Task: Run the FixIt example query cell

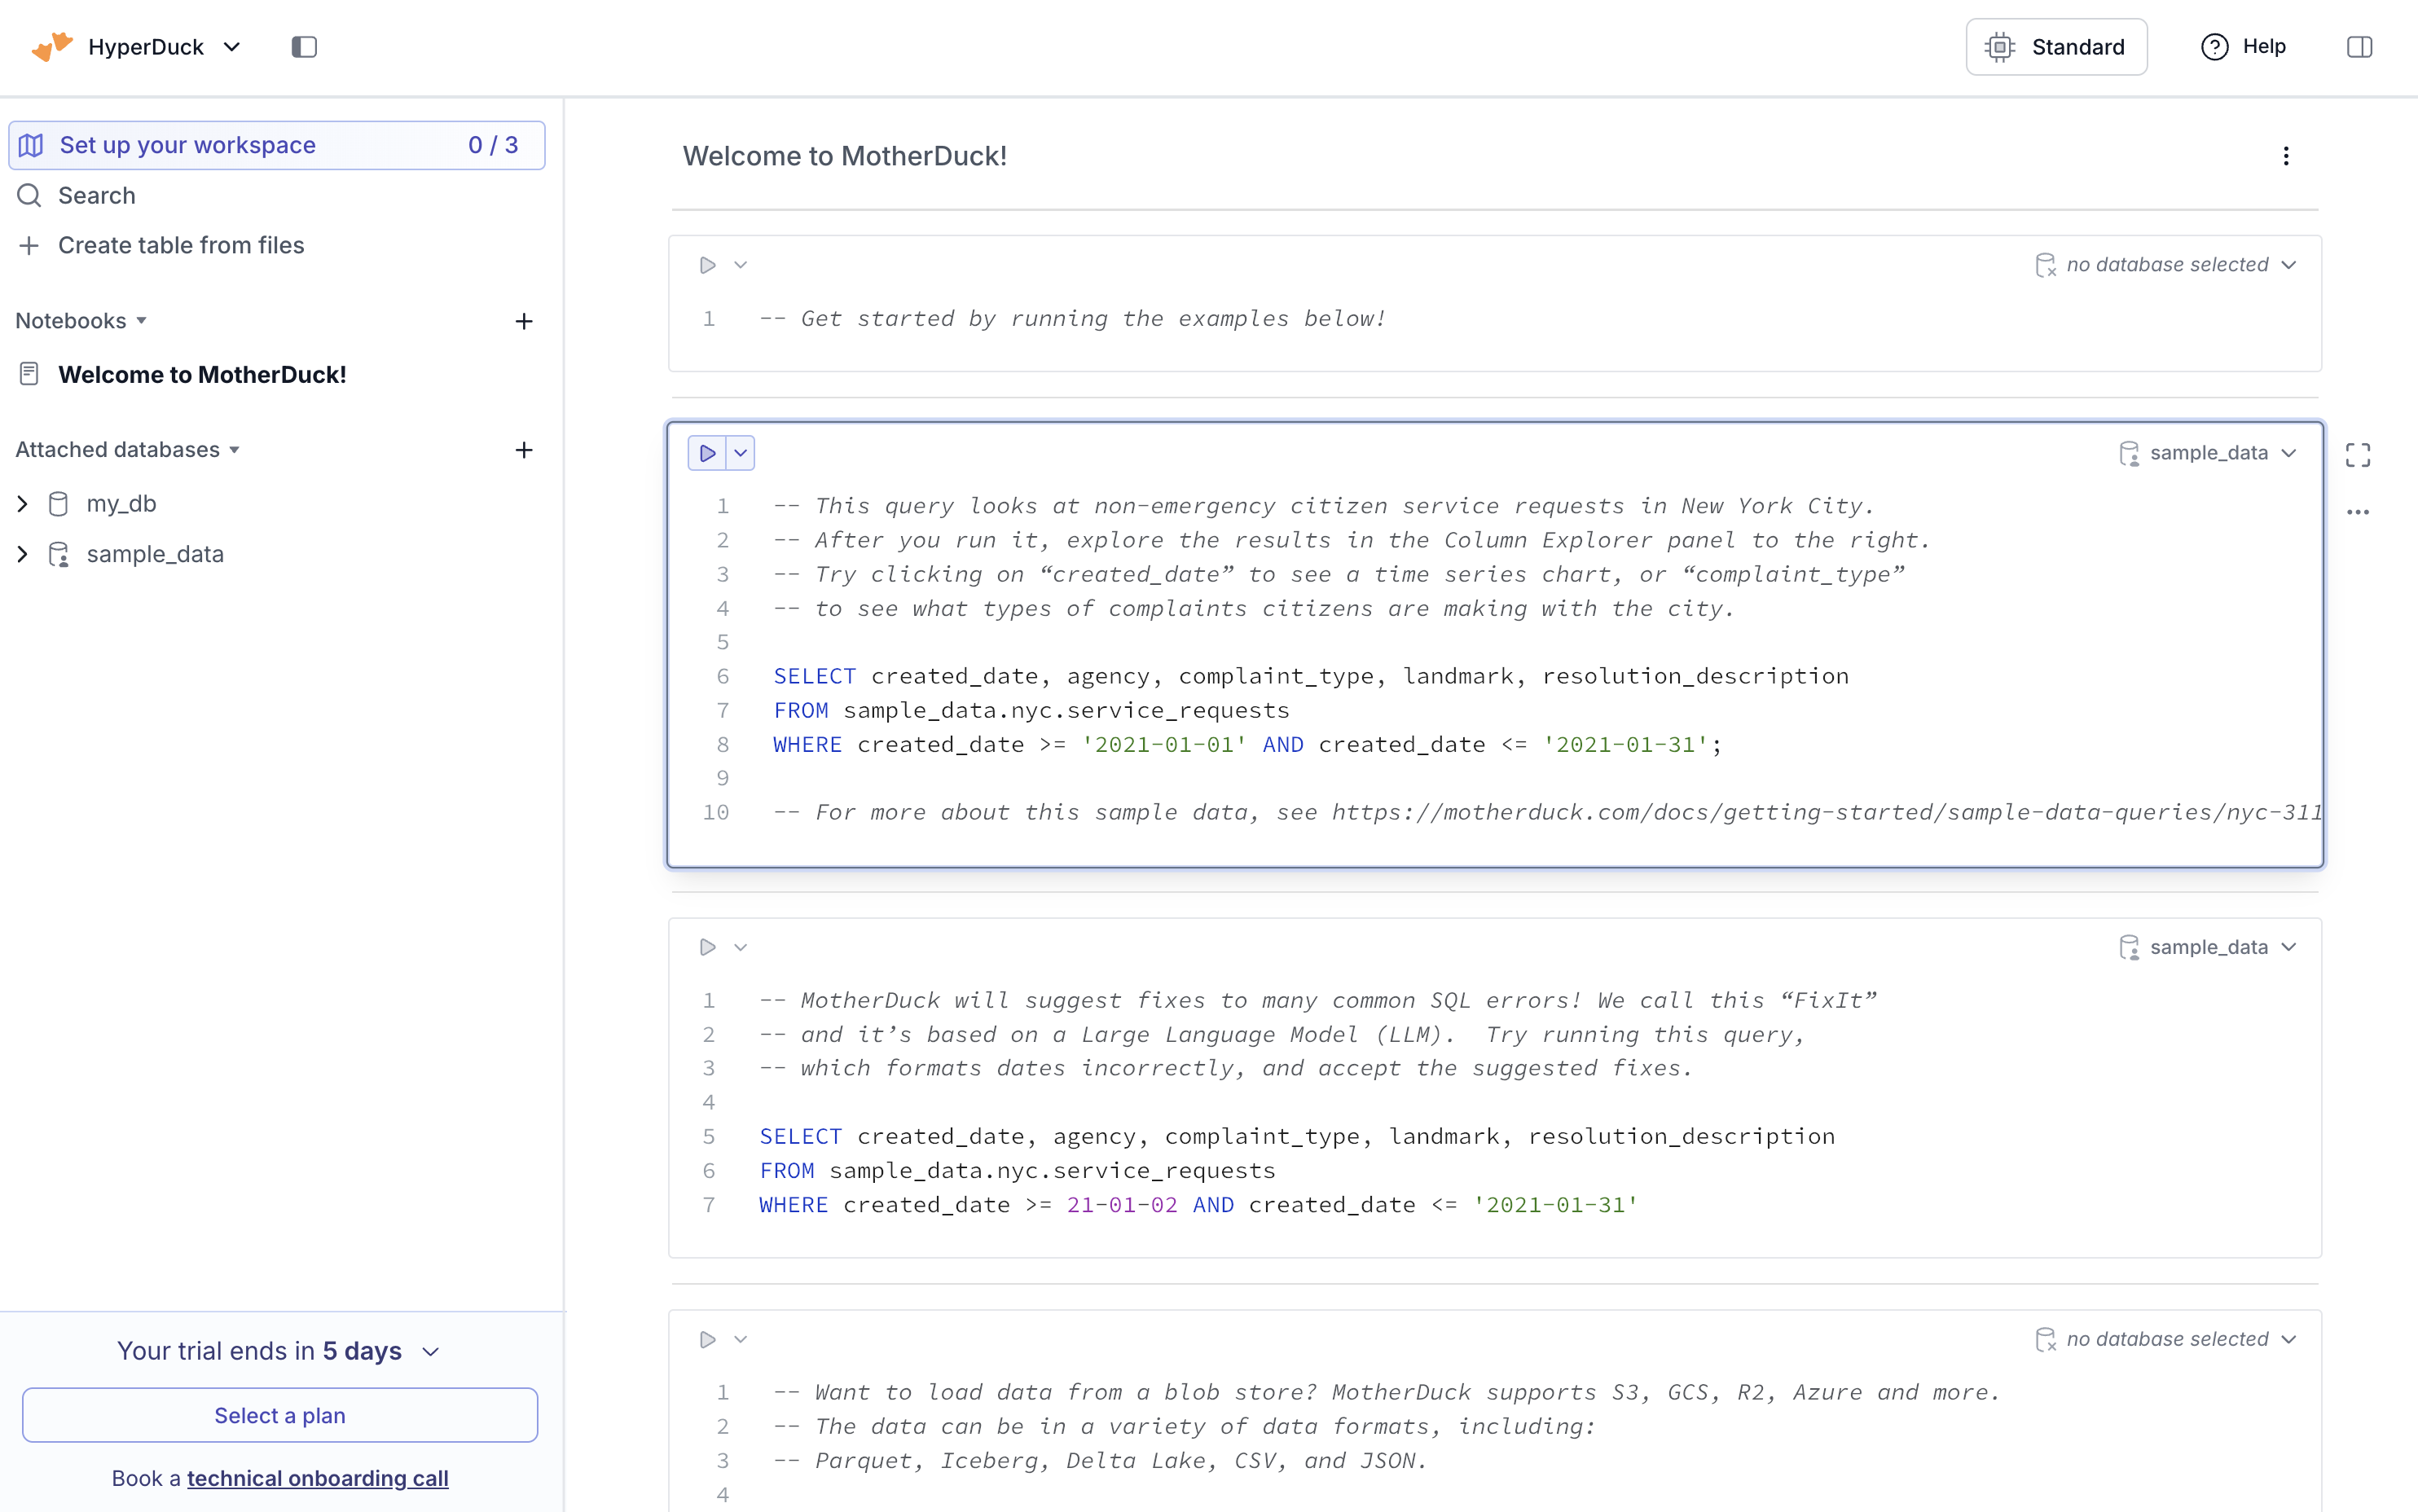Action: point(707,947)
